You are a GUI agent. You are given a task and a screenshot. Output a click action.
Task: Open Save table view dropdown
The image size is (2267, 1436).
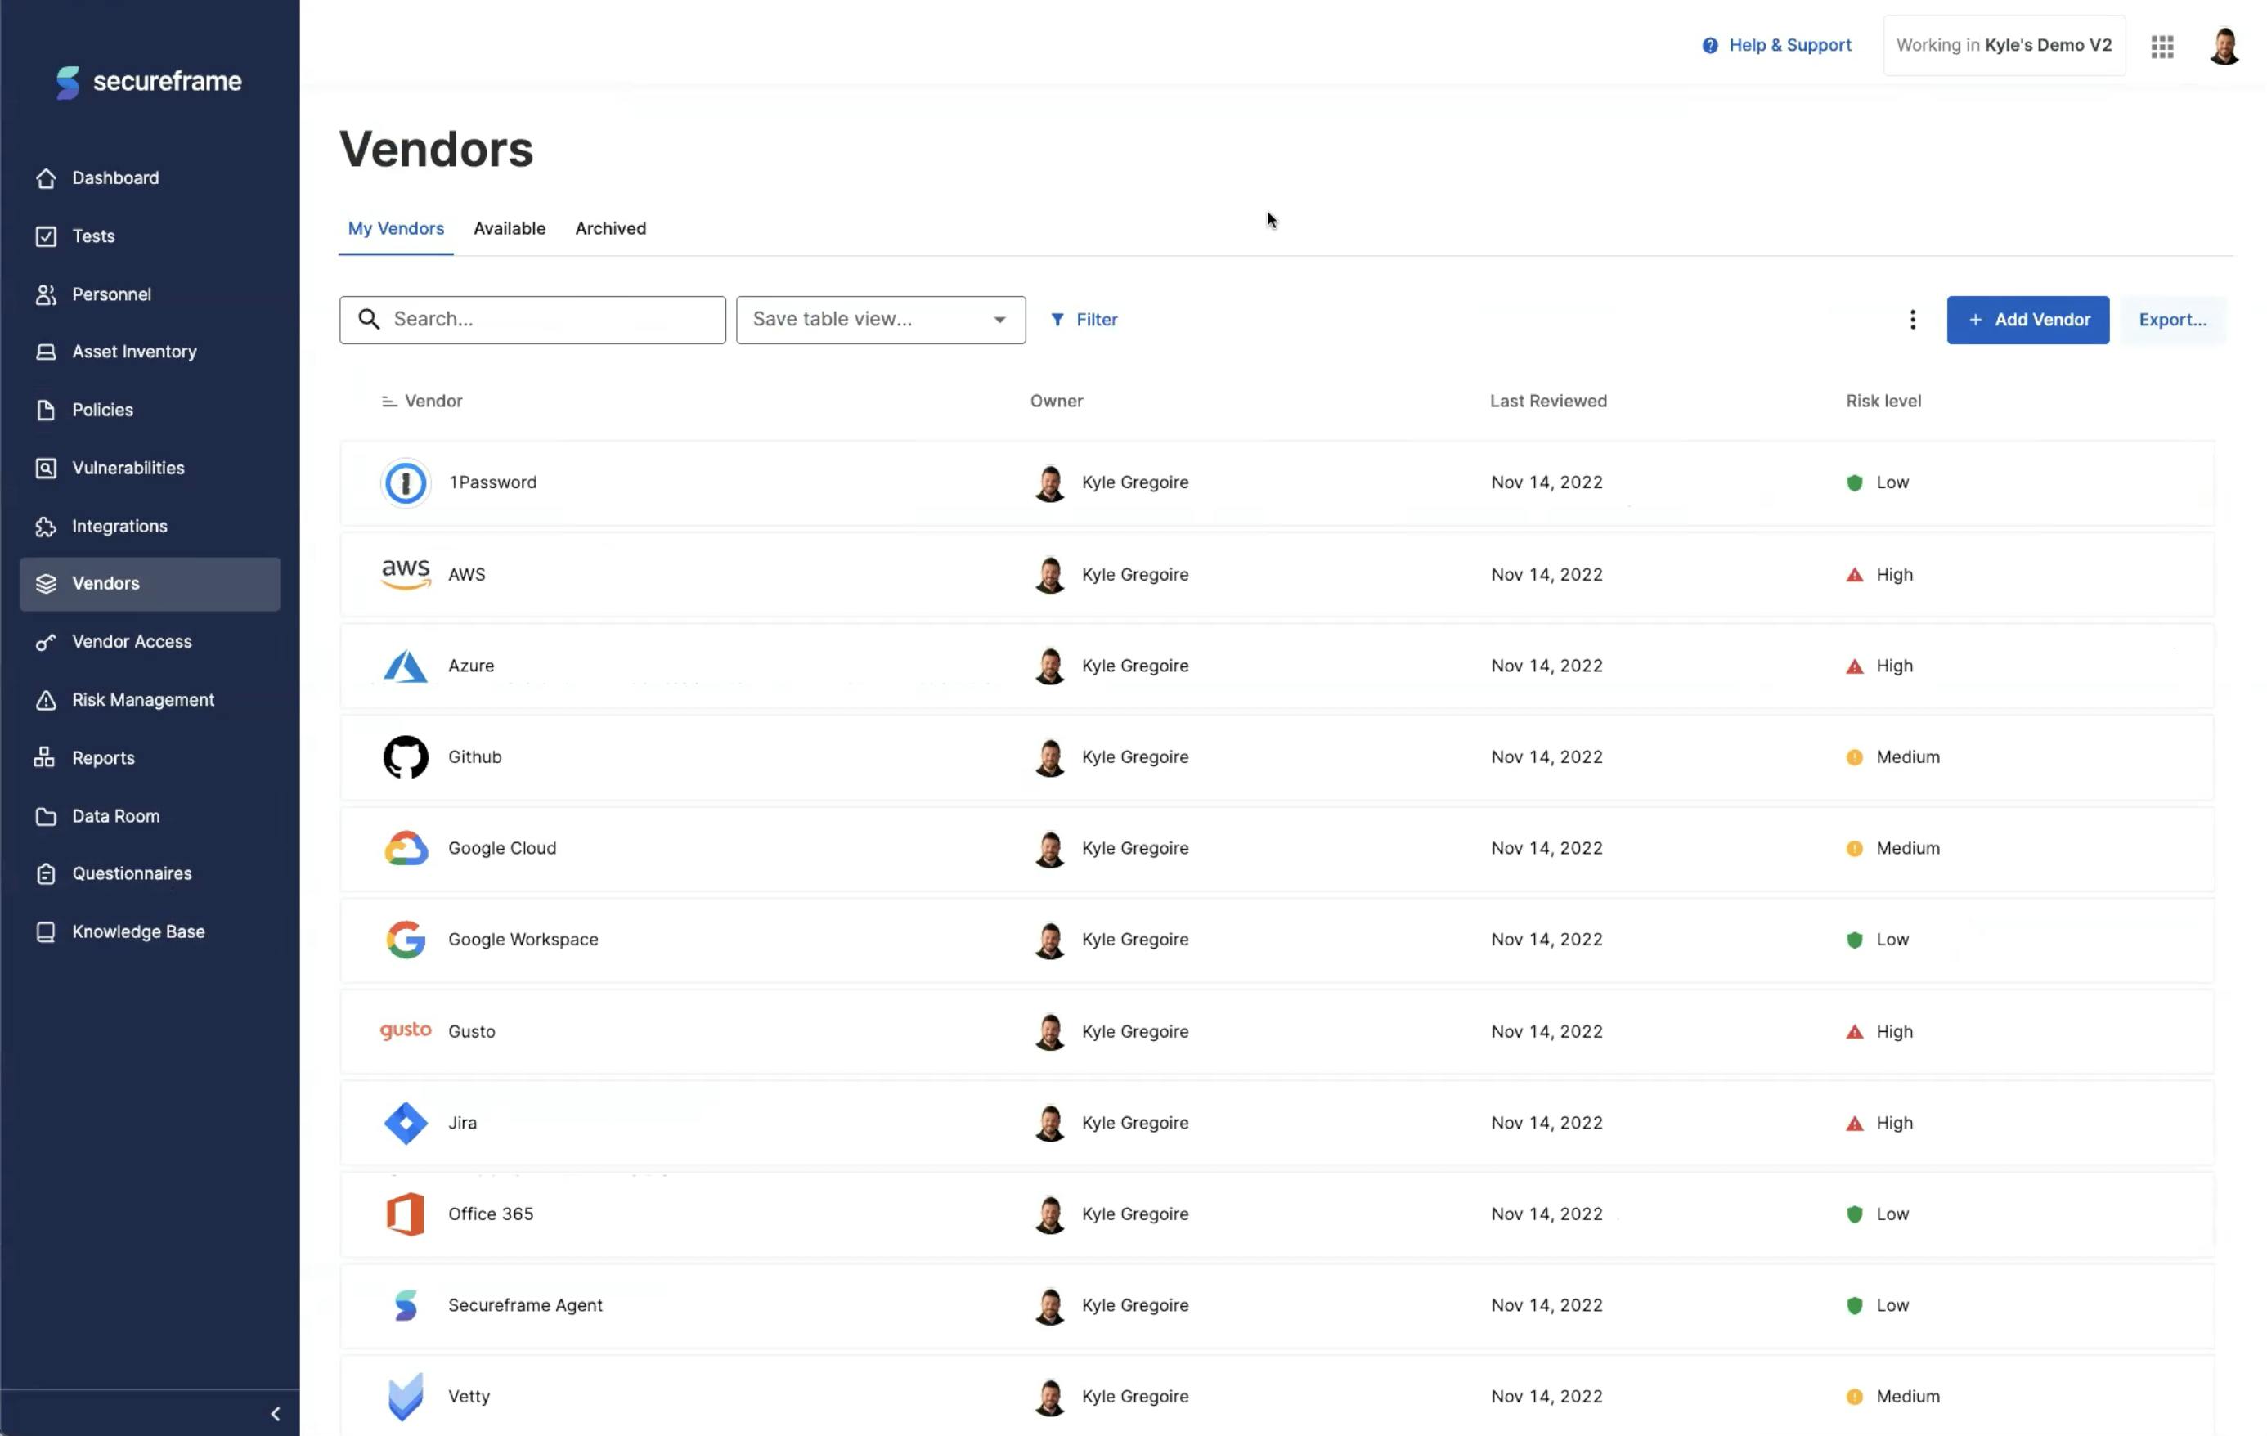[880, 321]
